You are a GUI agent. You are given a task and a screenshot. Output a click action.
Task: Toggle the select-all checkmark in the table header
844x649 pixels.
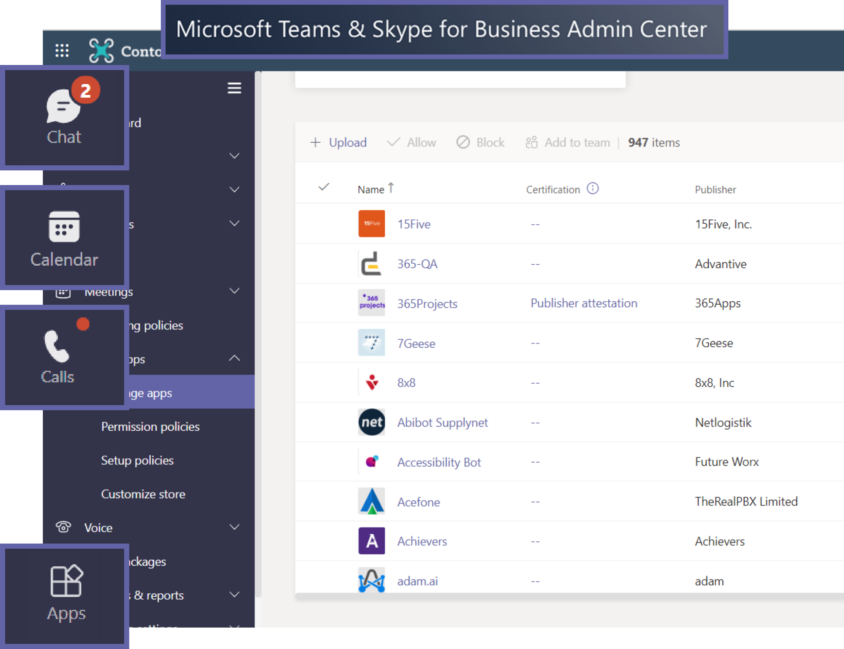pos(323,187)
